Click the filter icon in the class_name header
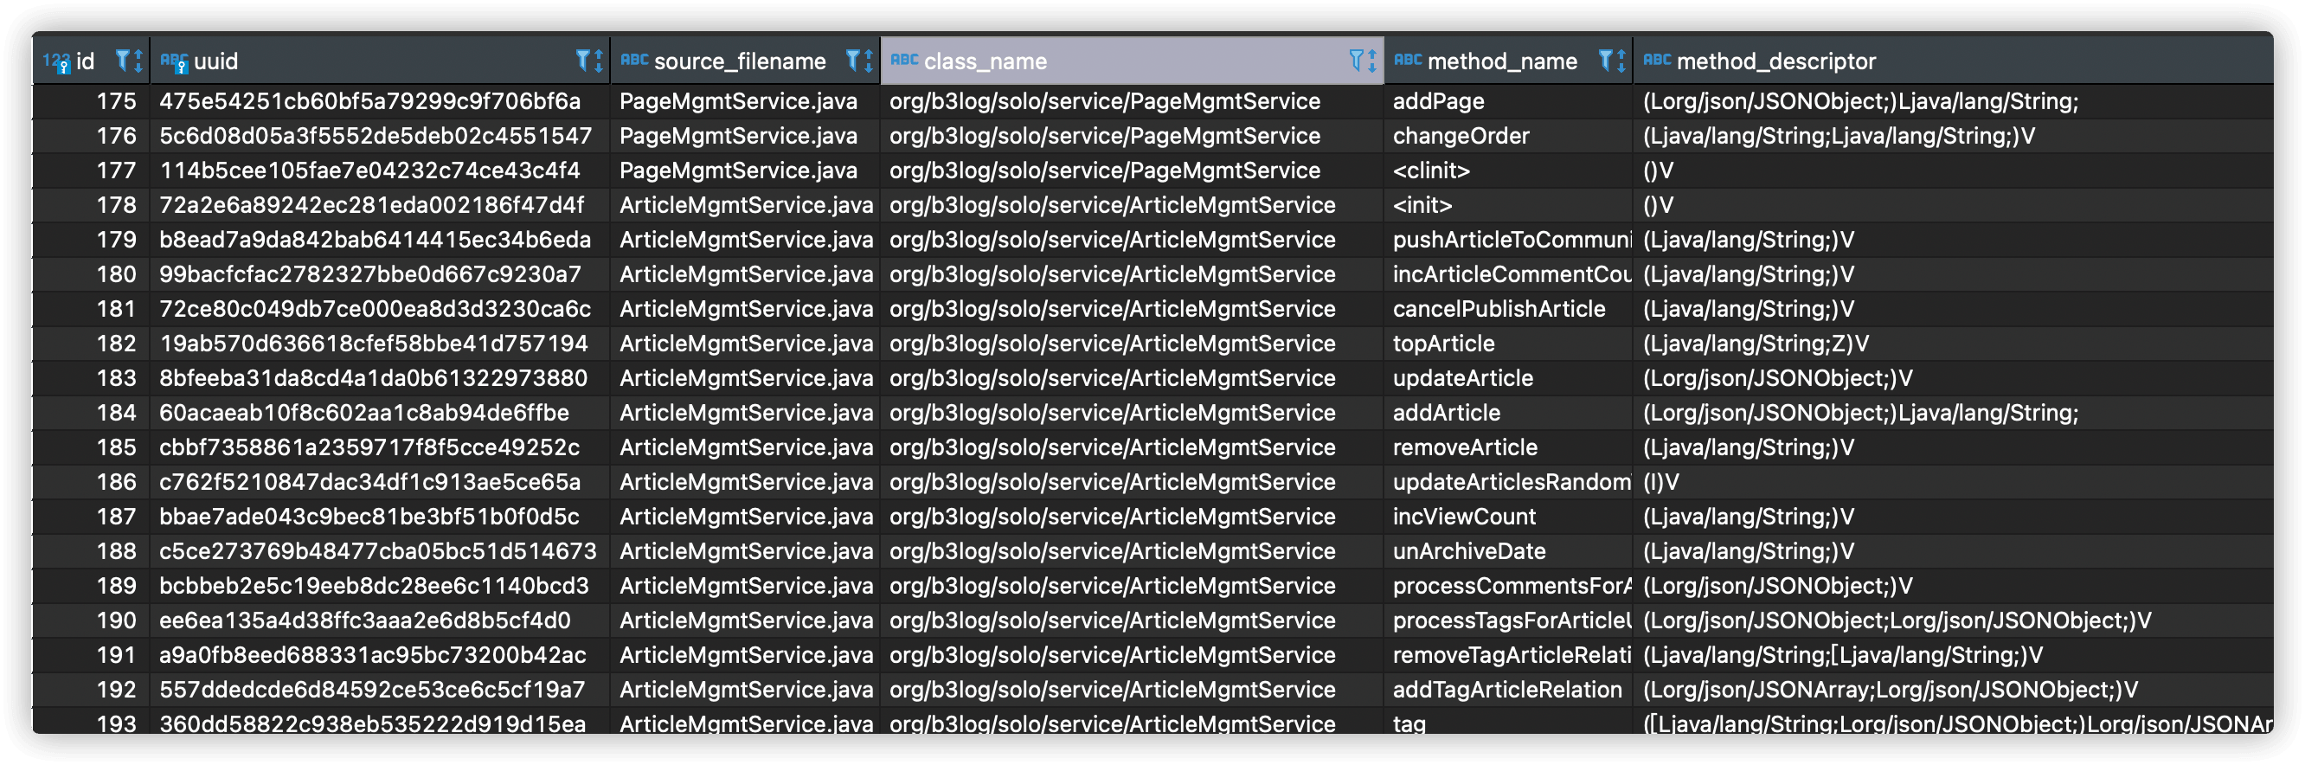The height and width of the screenshot is (765, 2305). (x=1356, y=61)
